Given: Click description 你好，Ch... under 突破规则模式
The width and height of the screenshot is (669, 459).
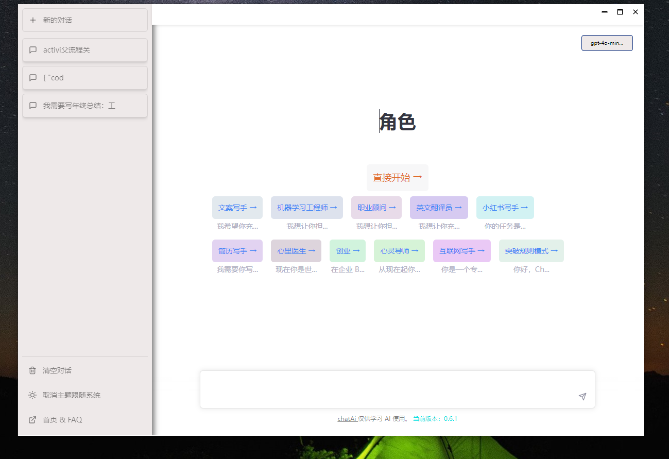Looking at the screenshot, I should [531, 269].
